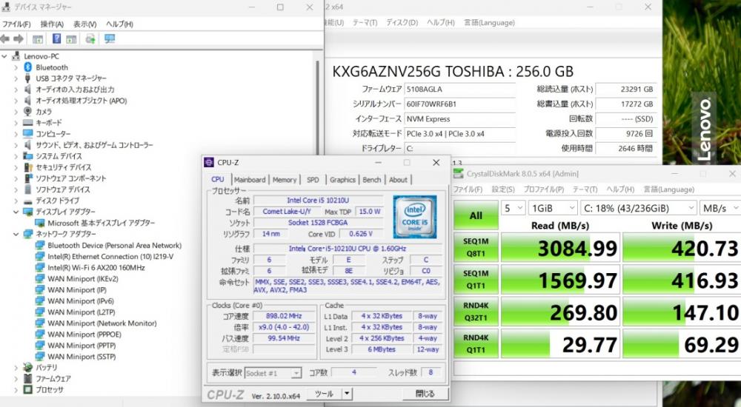Click the Bluetooth icon in device tree
Viewport: 741px width, 407px height.
(28, 67)
